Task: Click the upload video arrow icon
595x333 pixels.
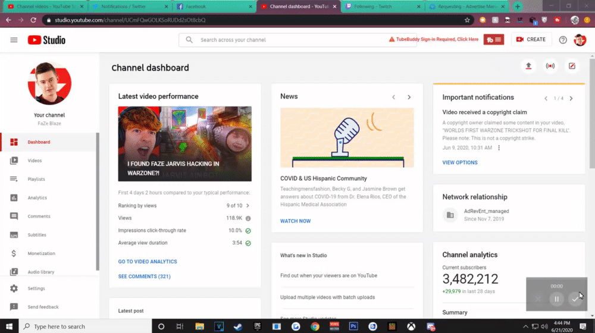Action: tap(528, 66)
